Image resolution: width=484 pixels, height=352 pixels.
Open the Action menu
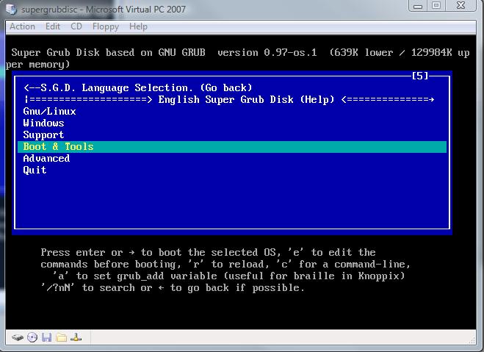pos(22,26)
